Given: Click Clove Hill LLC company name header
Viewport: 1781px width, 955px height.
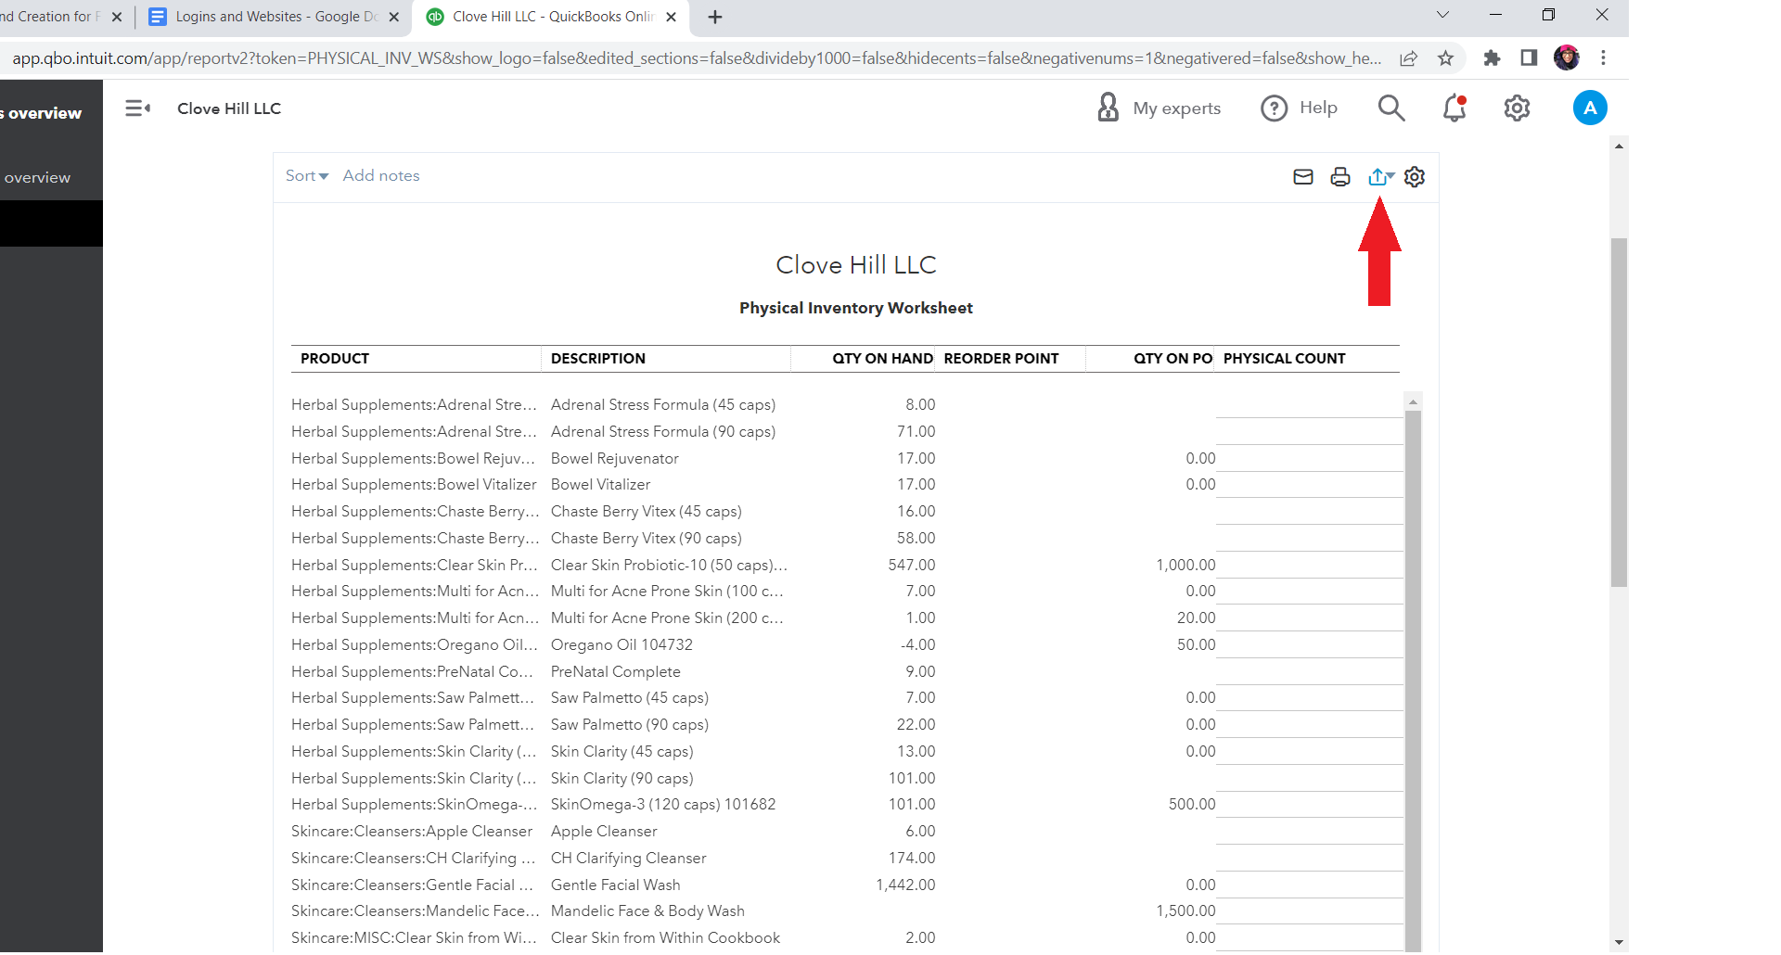Looking at the screenshot, I should pos(856,265).
